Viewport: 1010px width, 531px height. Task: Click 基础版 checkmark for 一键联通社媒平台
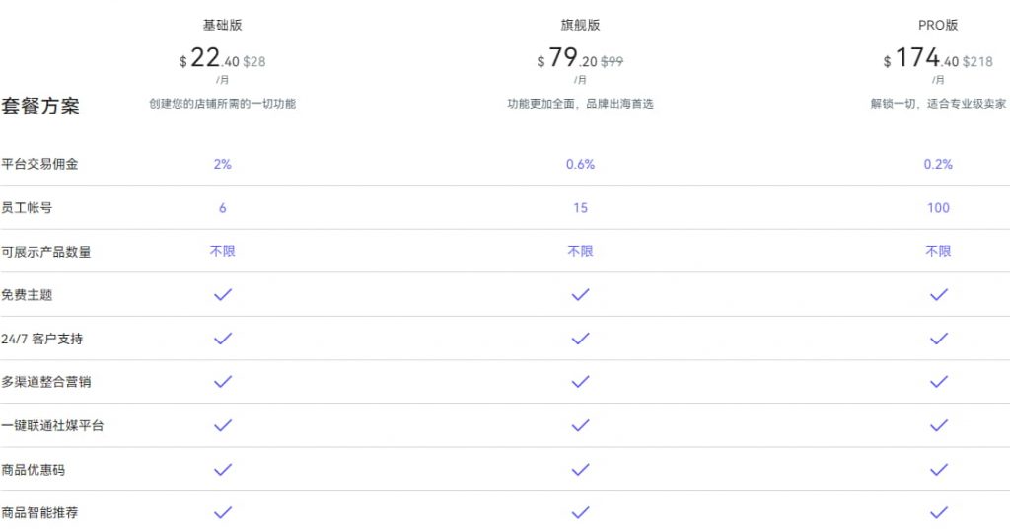point(223,425)
